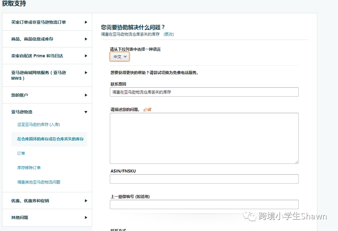Click the 上一赔偿编号 input field
Viewport: 338px width, 231px height.
(x=204, y=204)
